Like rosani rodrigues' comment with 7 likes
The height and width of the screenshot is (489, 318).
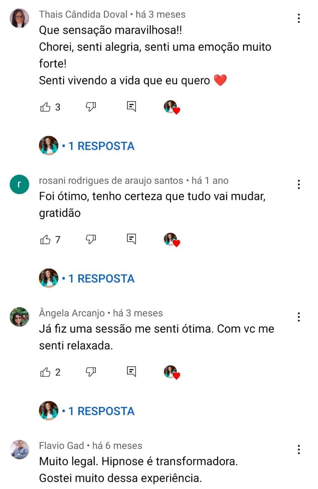coord(45,240)
